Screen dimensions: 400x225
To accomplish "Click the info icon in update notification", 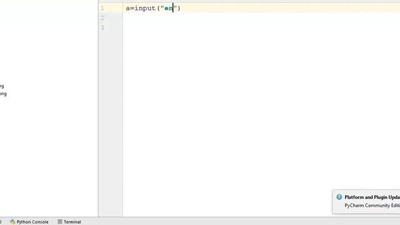I will pos(339,197).
